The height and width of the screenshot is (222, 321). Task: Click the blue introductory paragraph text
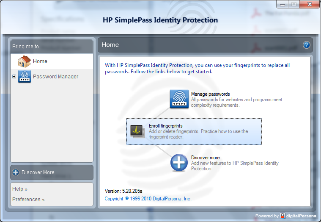tap(197, 68)
